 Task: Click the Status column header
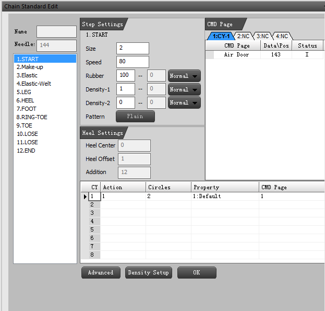(x=307, y=45)
